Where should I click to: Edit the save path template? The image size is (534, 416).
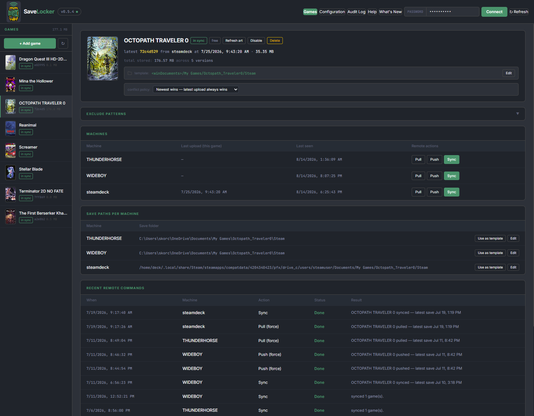coord(508,73)
